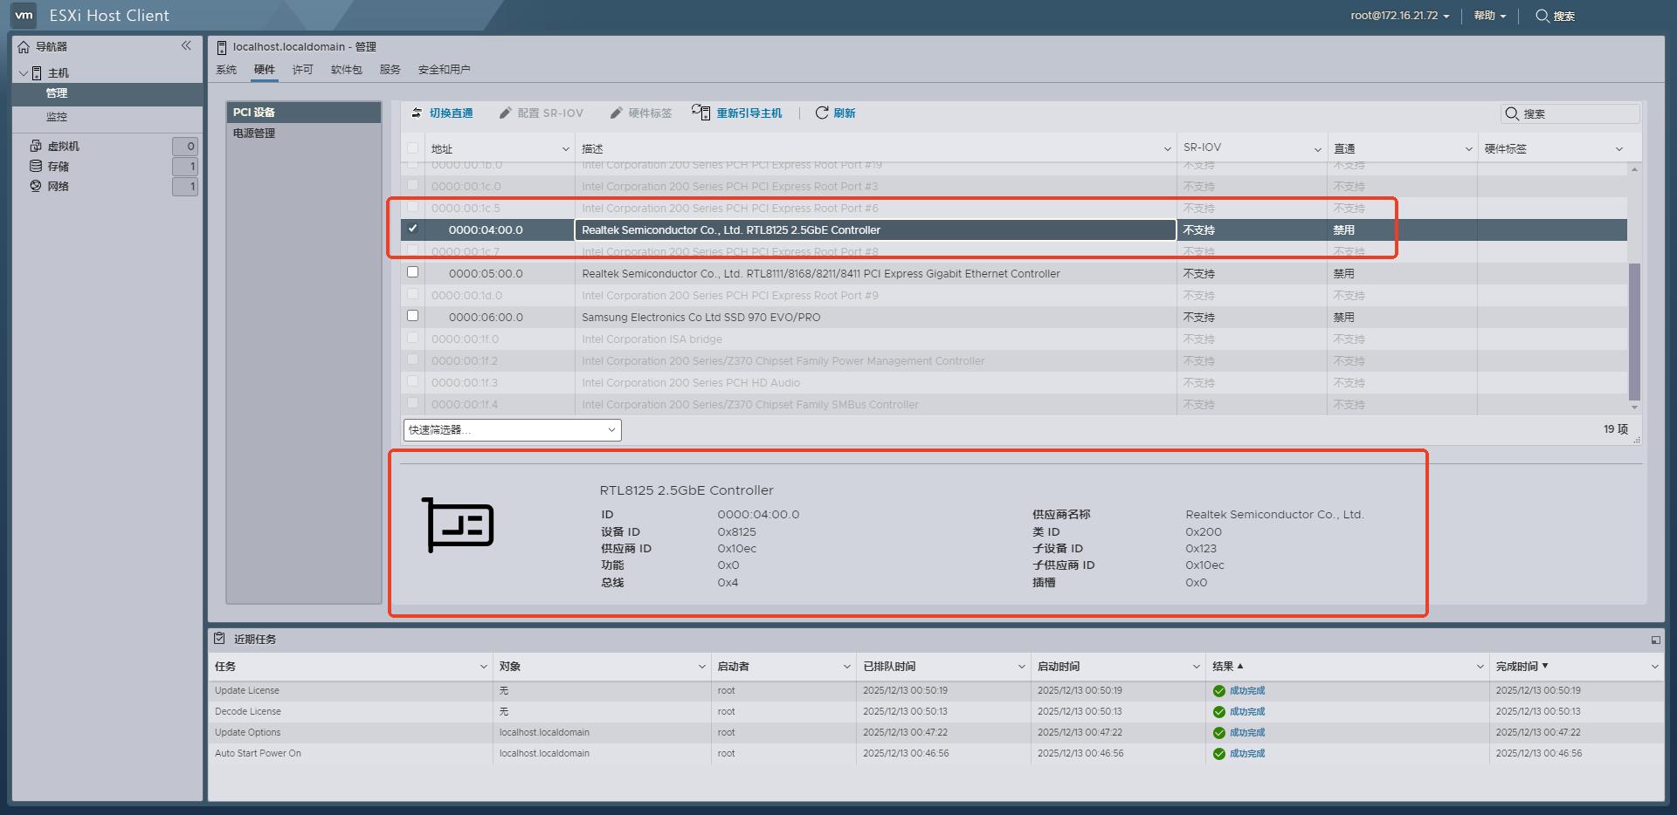Image resolution: width=1677 pixels, height=815 pixels.
Task: Select the 网络 icon in the navigator
Action: [34, 186]
